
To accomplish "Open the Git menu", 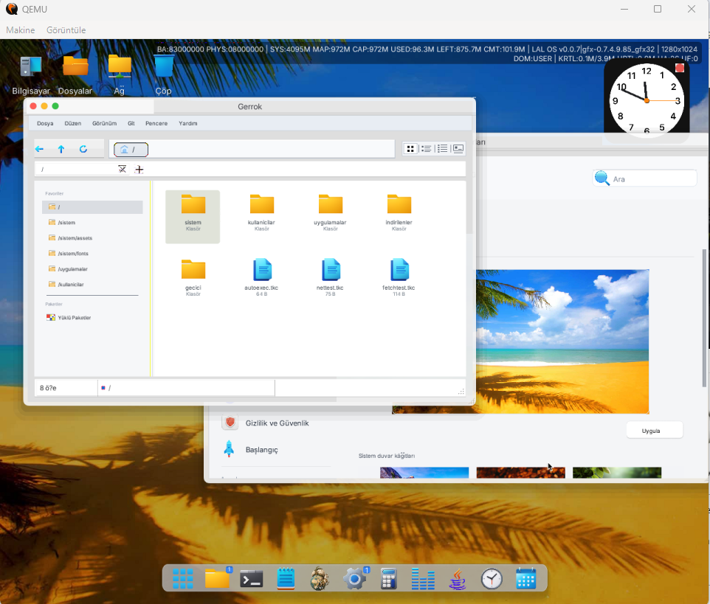I will tap(131, 123).
